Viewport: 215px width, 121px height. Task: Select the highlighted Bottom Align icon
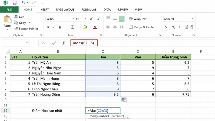121,19
